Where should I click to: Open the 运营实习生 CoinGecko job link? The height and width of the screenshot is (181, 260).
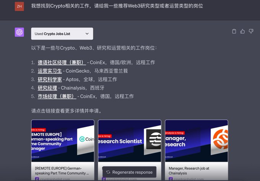point(50,71)
